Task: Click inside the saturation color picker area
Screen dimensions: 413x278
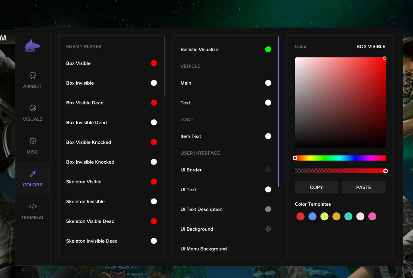Action: [340, 102]
